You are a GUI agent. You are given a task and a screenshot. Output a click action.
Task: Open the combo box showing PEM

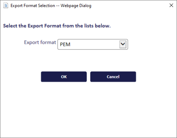[93, 44]
